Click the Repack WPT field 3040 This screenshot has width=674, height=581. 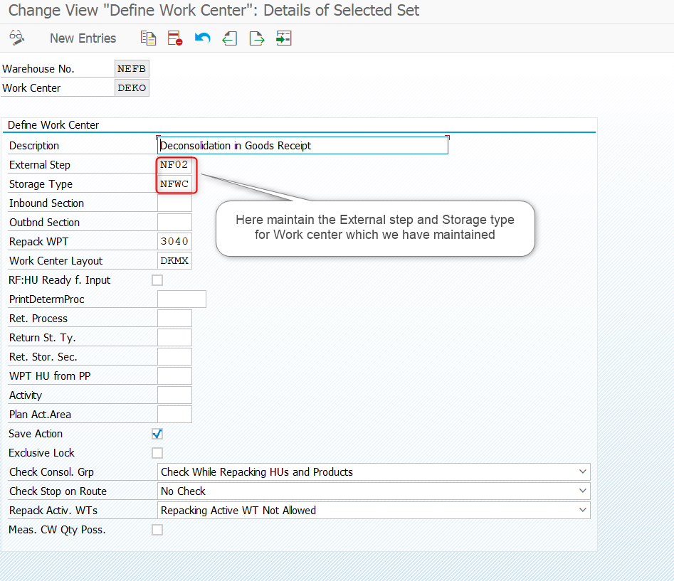(x=174, y=242)
